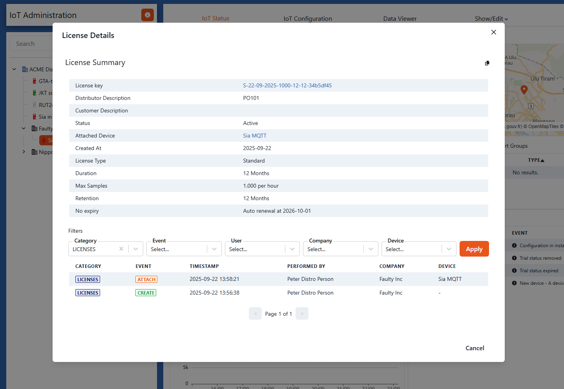Copy license summary with clipboard icon
The width and height of the screenshot is (564, 389).
click(x=487, y=63)
